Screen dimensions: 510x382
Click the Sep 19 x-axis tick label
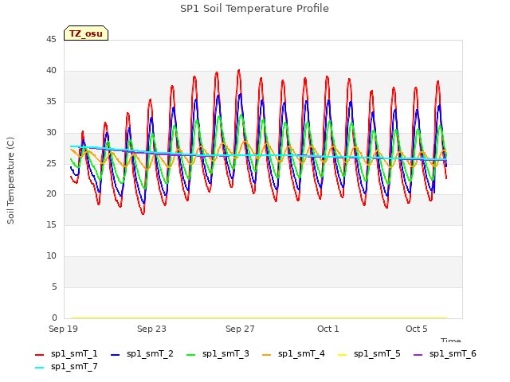[64, 329]
